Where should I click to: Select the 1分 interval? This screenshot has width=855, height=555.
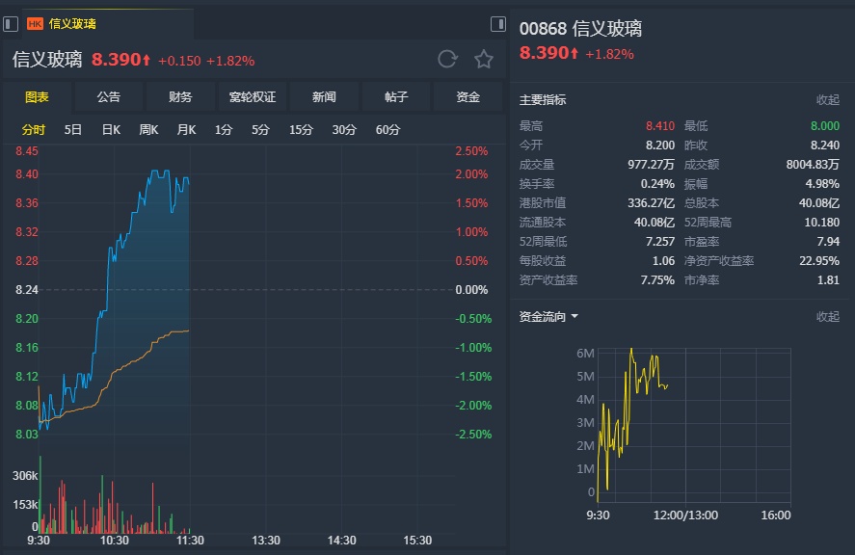[x=224, y=130]
